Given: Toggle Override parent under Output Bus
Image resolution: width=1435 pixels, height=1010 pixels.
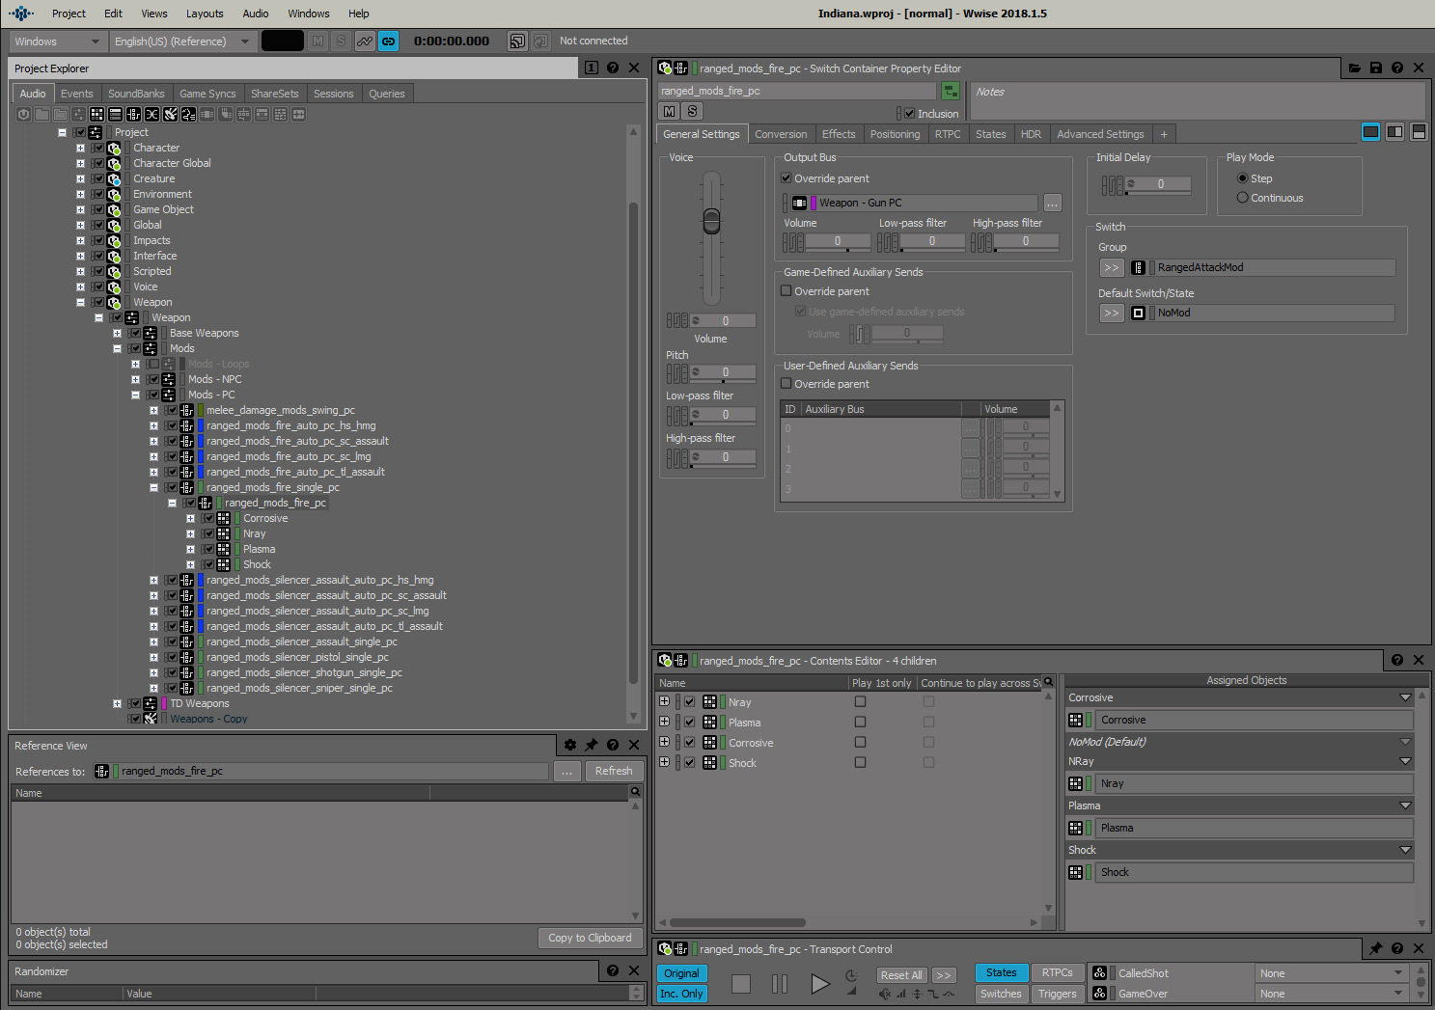Looking at the screenshot, I should pyautogui.click(x=786, y=178).
